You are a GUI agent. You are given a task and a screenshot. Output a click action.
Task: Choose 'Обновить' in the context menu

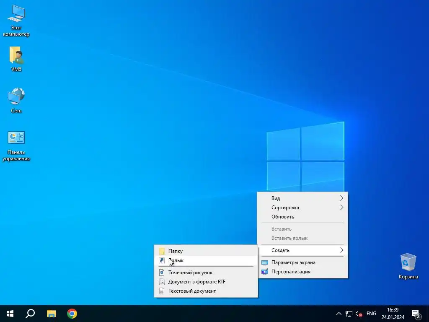coord(302,217)
